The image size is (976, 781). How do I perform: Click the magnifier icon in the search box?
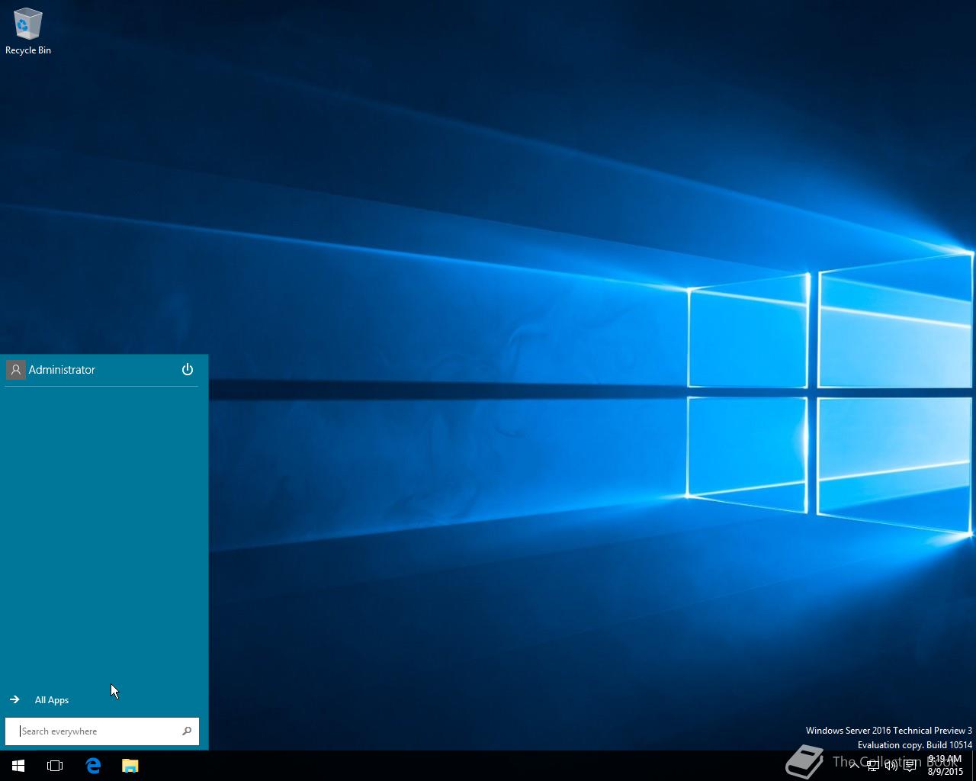point(187,731)
